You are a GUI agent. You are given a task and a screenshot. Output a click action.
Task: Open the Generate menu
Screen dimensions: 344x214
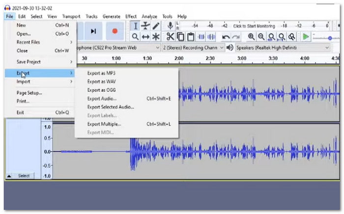[x=112, y=16]
